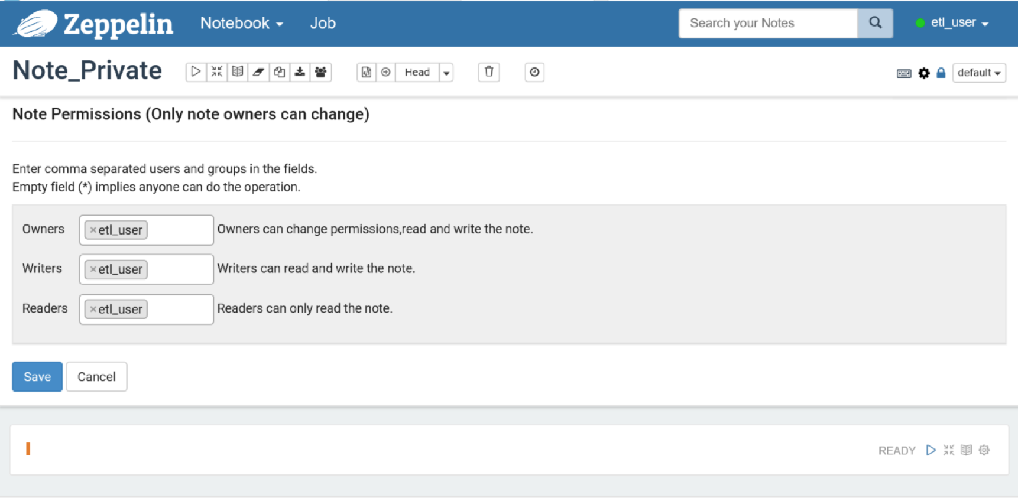Viewport: 1018px width, 498px height.
Task: Clear all output with the eraser icon
Action: (258, 72)
